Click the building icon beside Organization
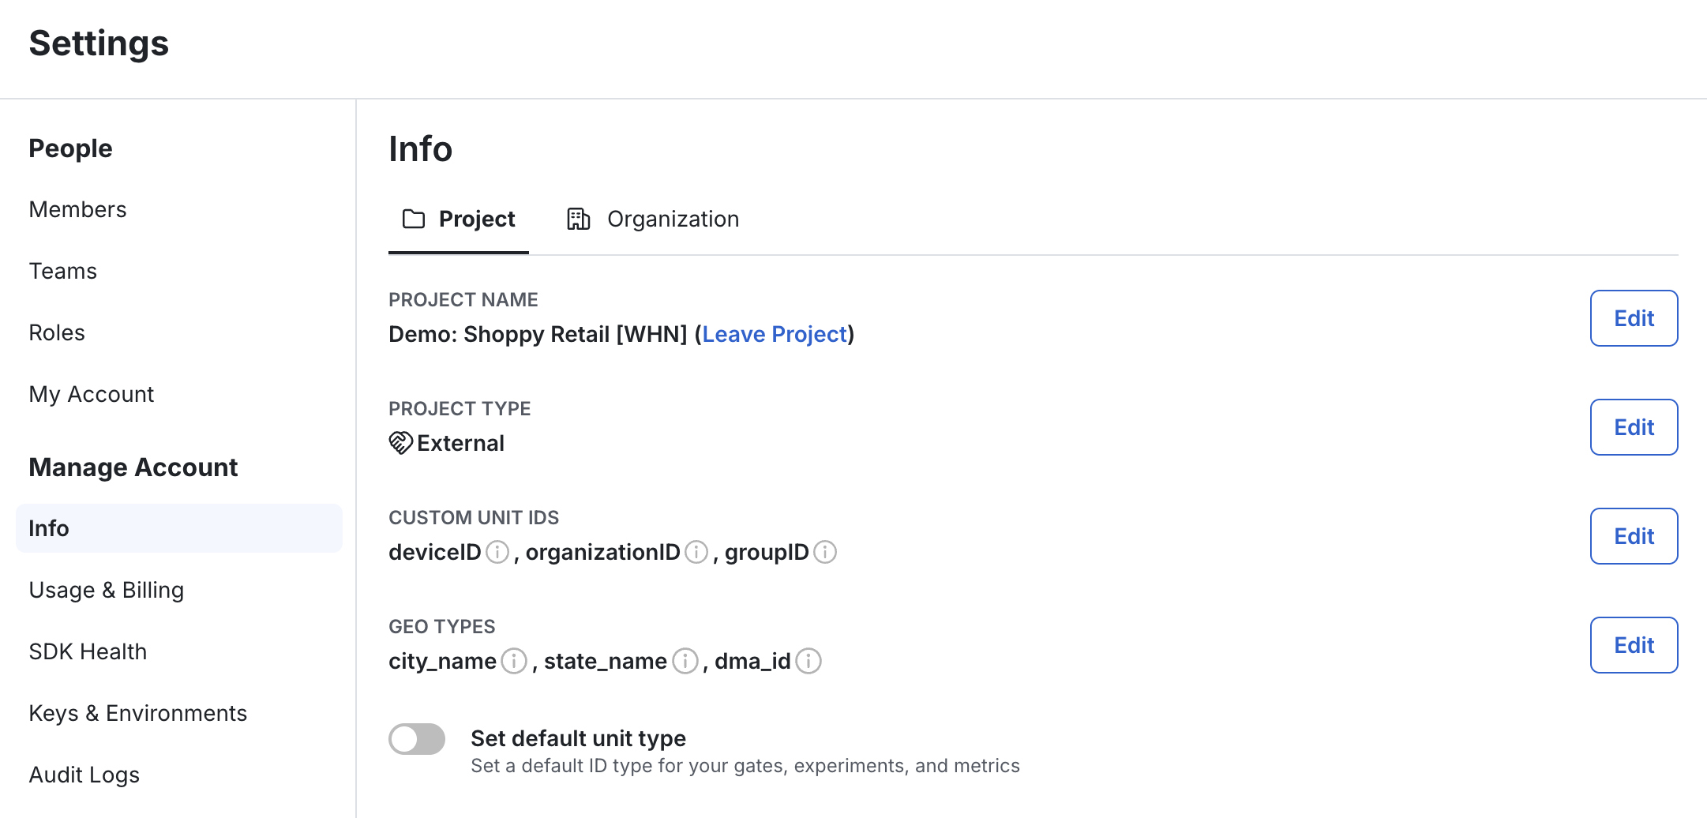The image size is (1707, 818). [579, 219]
